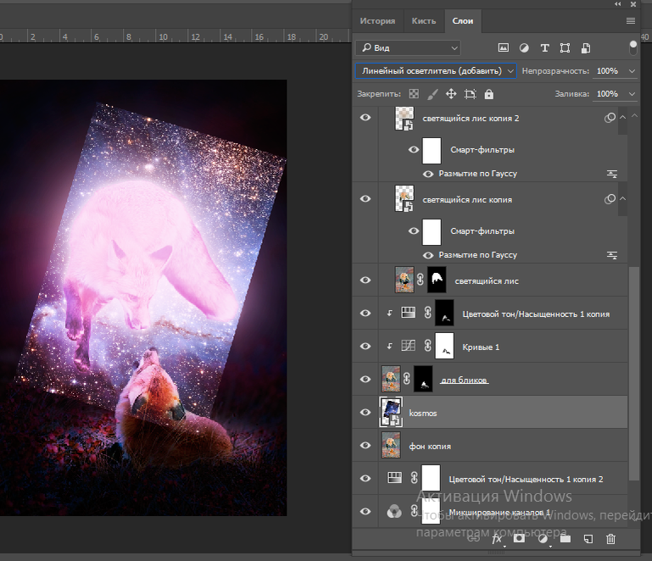
Task: Select the фон копия layer name
Action: tap(430, 447)
